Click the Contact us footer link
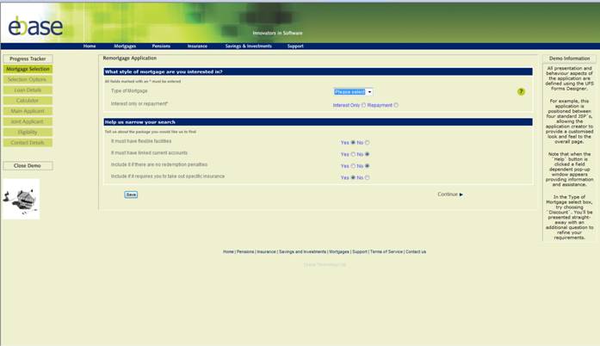 [x=416, y=251]
